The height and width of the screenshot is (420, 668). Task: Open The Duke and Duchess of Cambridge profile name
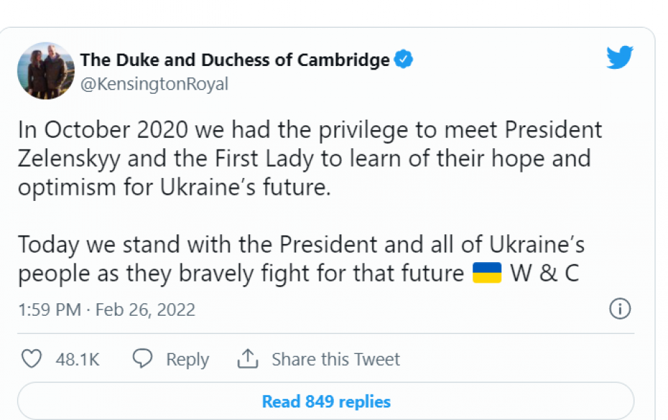point(235,60)
